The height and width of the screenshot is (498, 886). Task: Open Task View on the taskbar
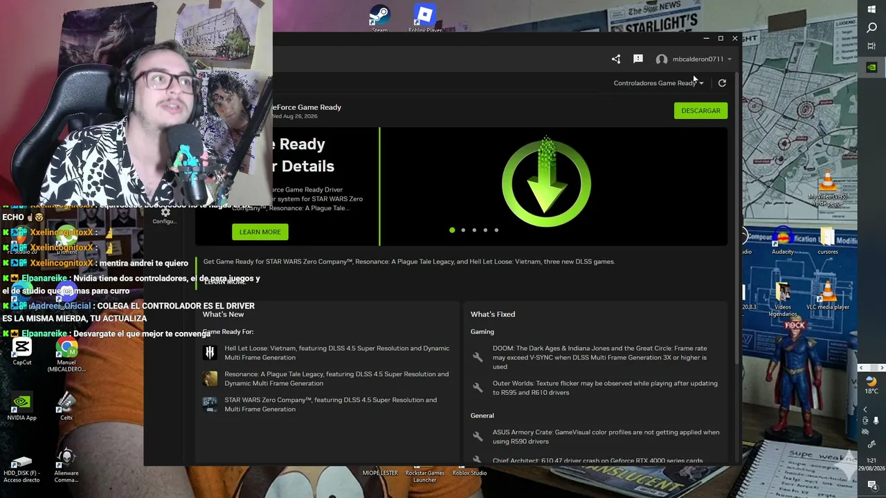[x=871, y=46]
